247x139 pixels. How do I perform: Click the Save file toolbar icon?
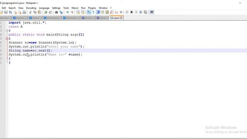(x=6, y=12)
